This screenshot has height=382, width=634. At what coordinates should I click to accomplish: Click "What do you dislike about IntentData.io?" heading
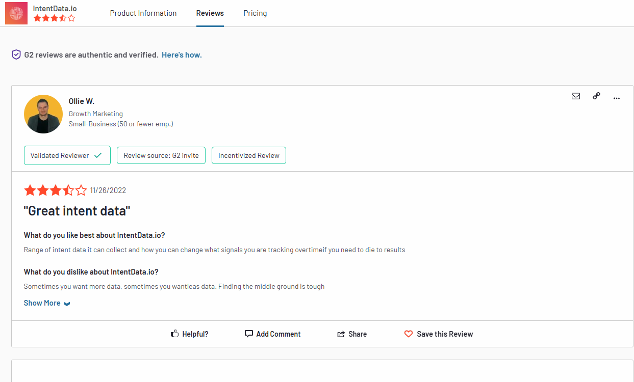click(91, 272)
